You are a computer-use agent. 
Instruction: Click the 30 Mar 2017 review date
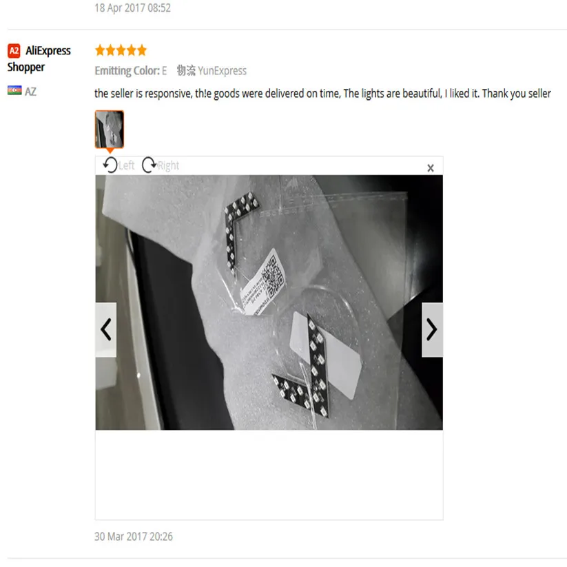click(x=134, y=536)
